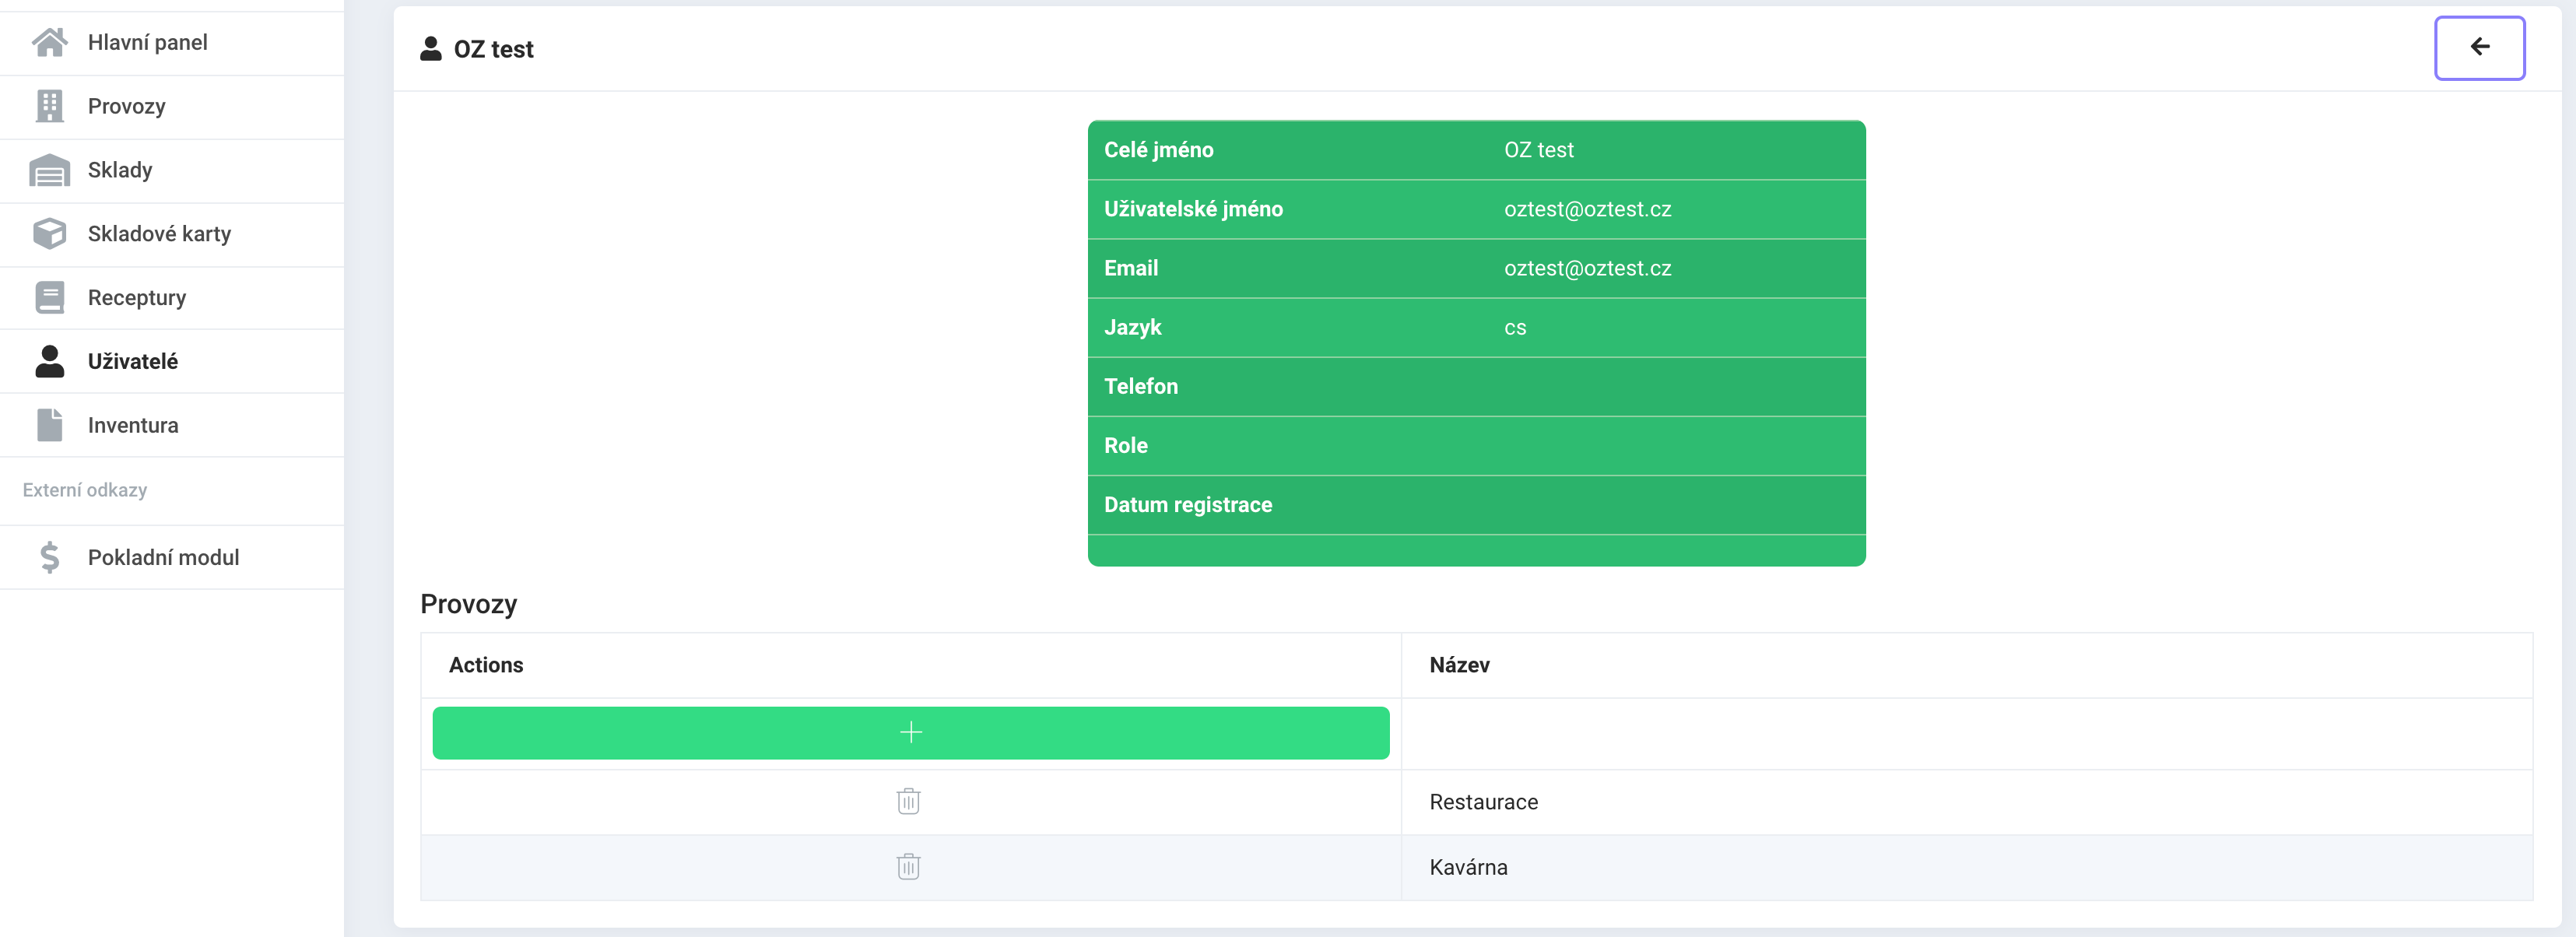This screenshot has width=2576, height=937.
Task: Delete the Restaurace row with trash icon
Action: tap(908, 801)
